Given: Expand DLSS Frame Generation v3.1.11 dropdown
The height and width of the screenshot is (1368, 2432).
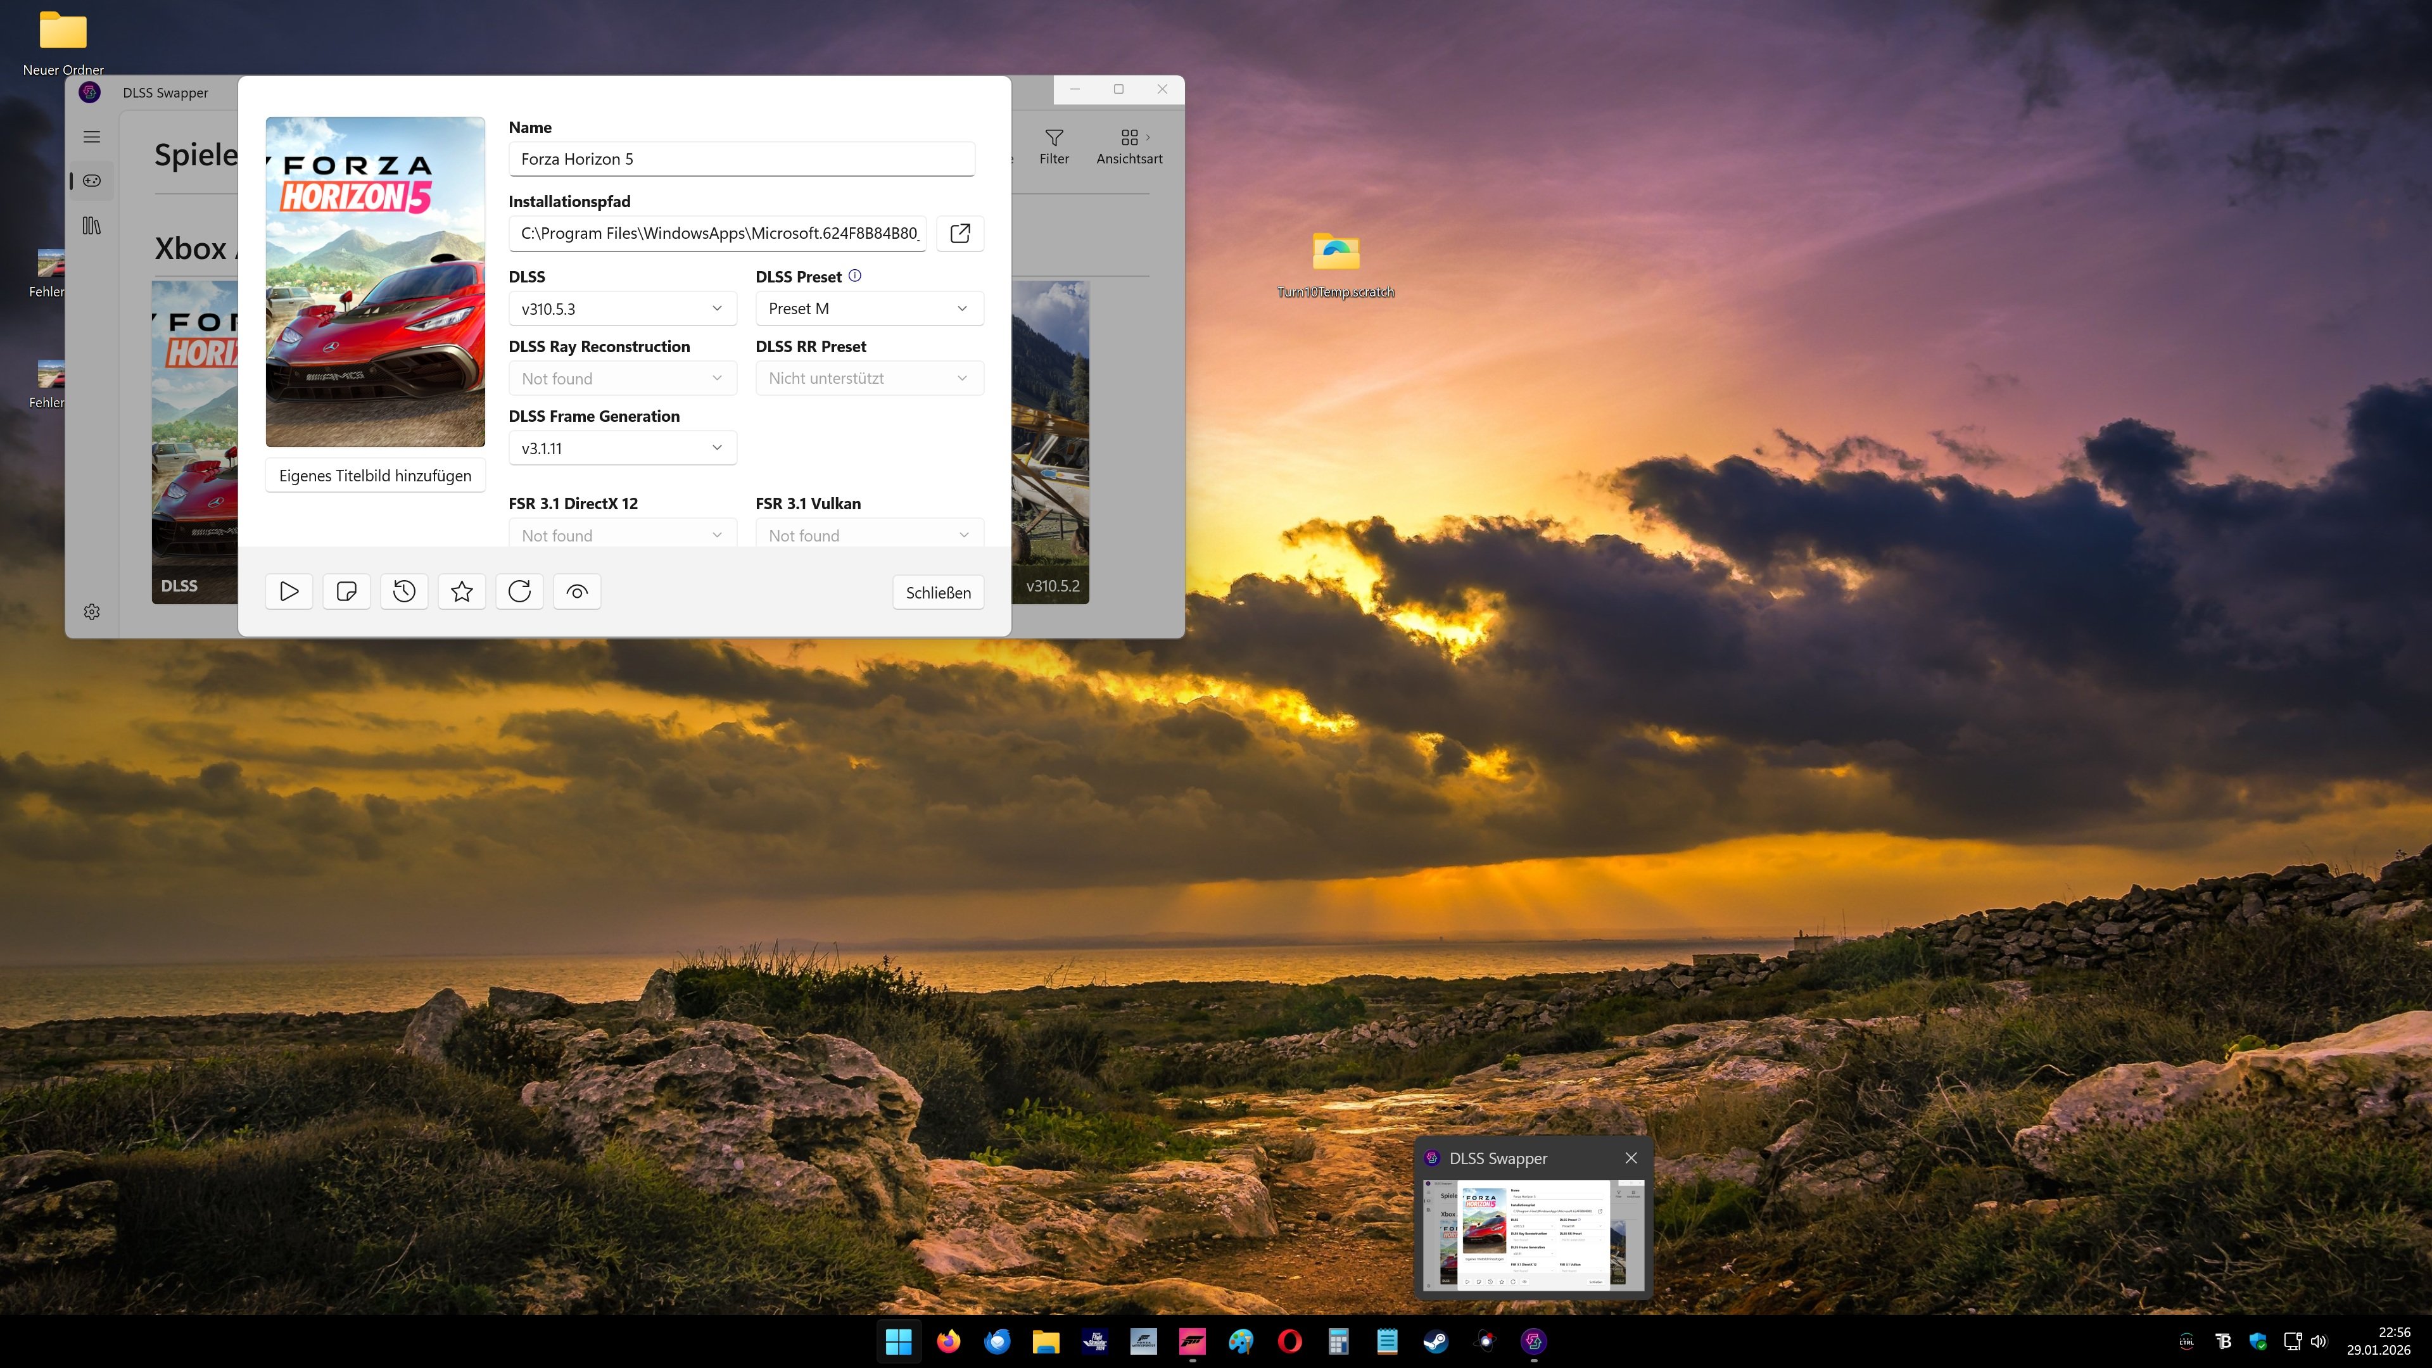Looking at the screenshot, I should (x=622, y=448).
